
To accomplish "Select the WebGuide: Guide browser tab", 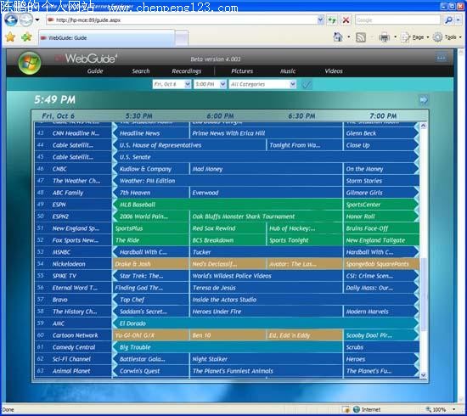I will pos(107,38).
